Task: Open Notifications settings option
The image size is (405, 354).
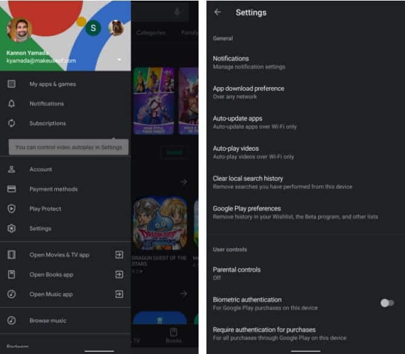Action: (306, 62)
